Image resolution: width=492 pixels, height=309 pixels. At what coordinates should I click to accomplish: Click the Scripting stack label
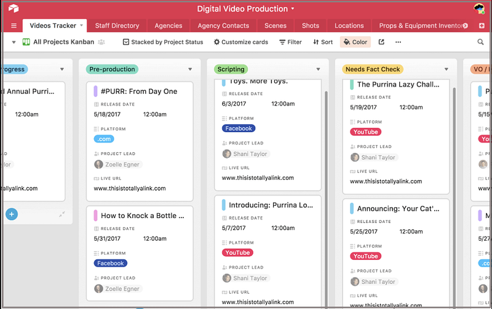(x=231, y=69)
